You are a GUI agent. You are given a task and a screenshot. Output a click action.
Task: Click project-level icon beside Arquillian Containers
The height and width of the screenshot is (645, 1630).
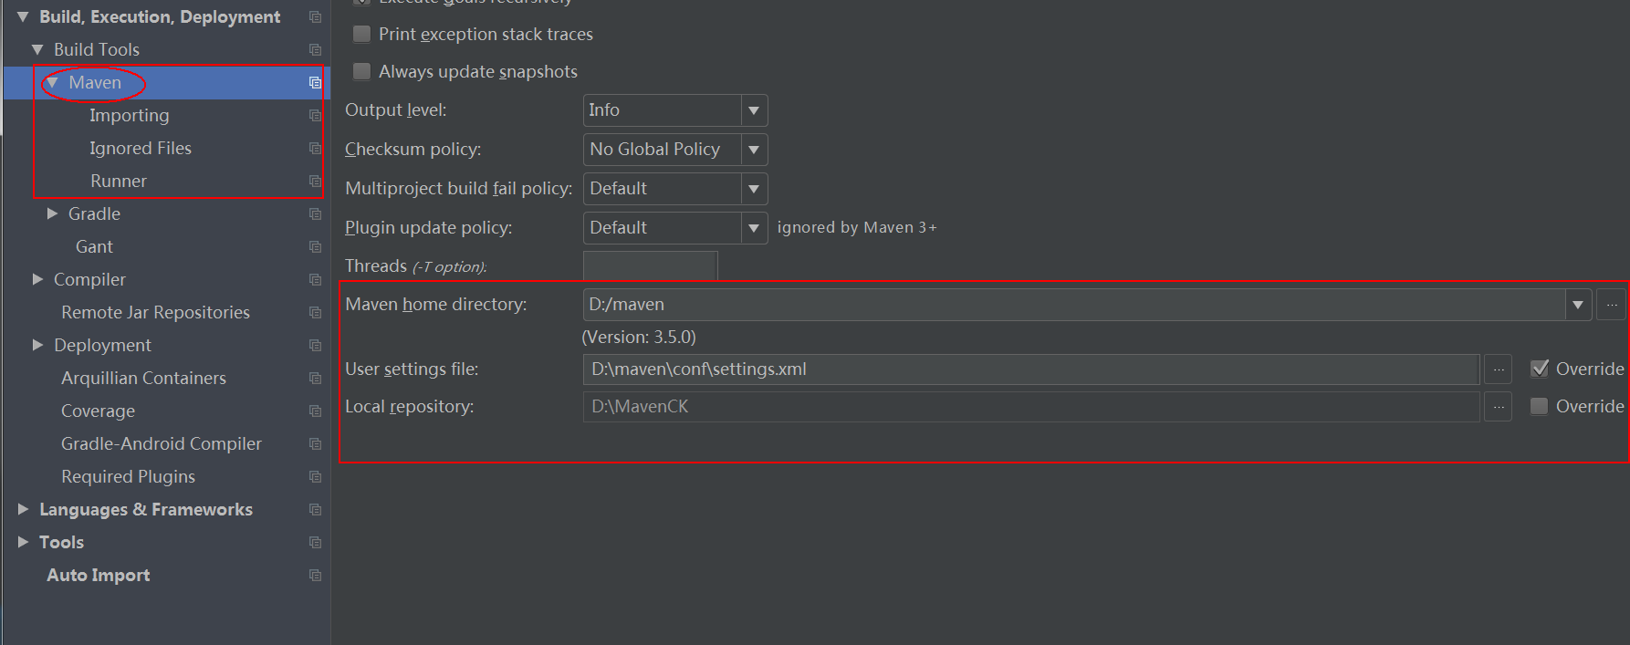coord(315,379)
